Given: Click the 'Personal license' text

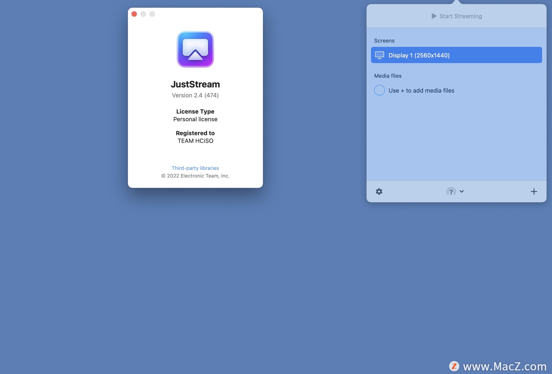Looking at the screenshot, I should click(195, 119).
